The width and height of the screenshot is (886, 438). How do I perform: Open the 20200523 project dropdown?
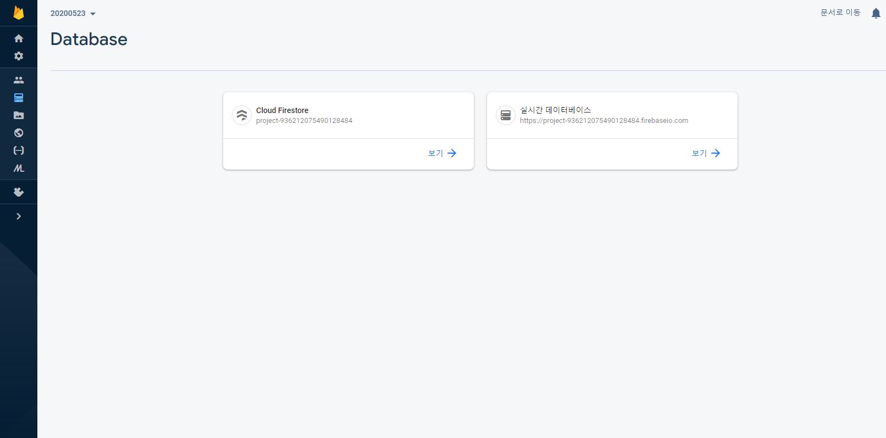[73, 13]
